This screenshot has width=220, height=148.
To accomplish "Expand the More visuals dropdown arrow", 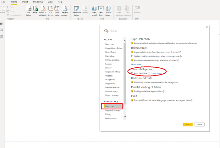I will (111, 15).
